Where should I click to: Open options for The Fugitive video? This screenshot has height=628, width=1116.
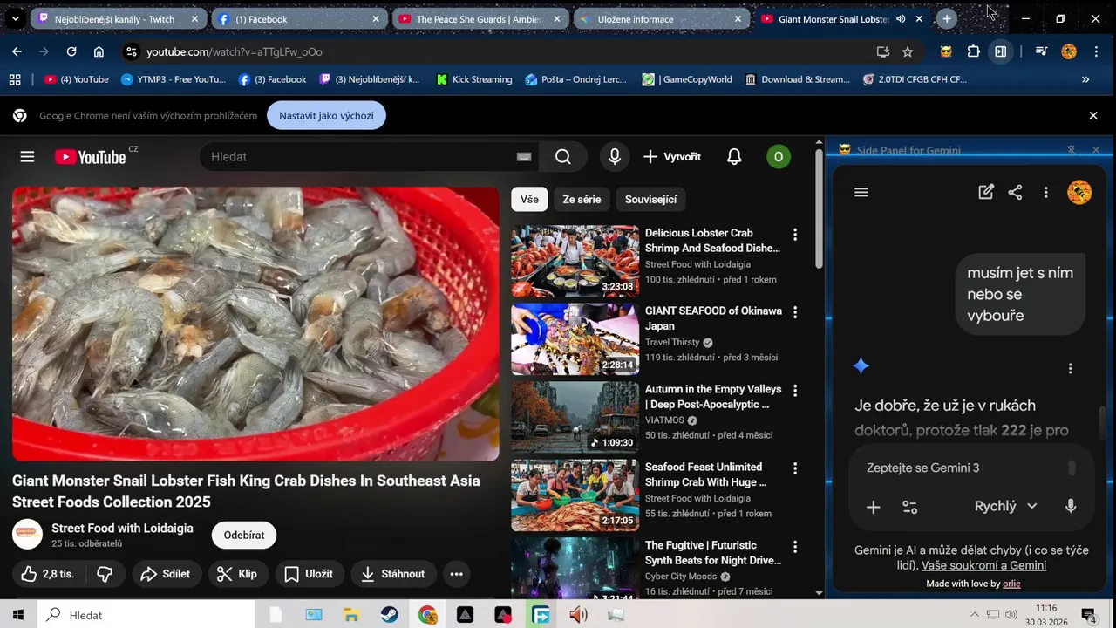pos(794,547)
